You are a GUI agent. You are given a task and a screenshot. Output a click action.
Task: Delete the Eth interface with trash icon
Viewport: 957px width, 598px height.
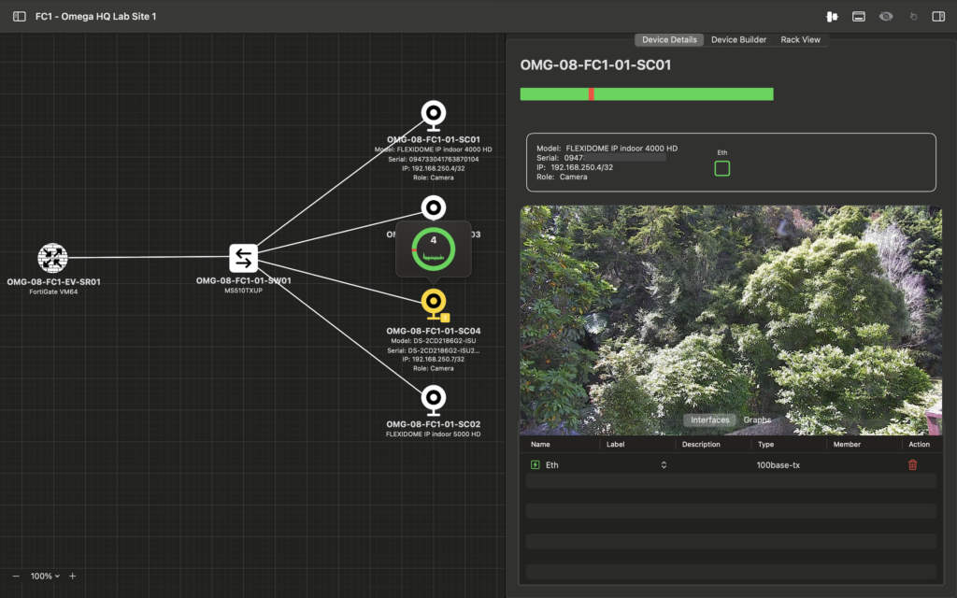point(912,464)
